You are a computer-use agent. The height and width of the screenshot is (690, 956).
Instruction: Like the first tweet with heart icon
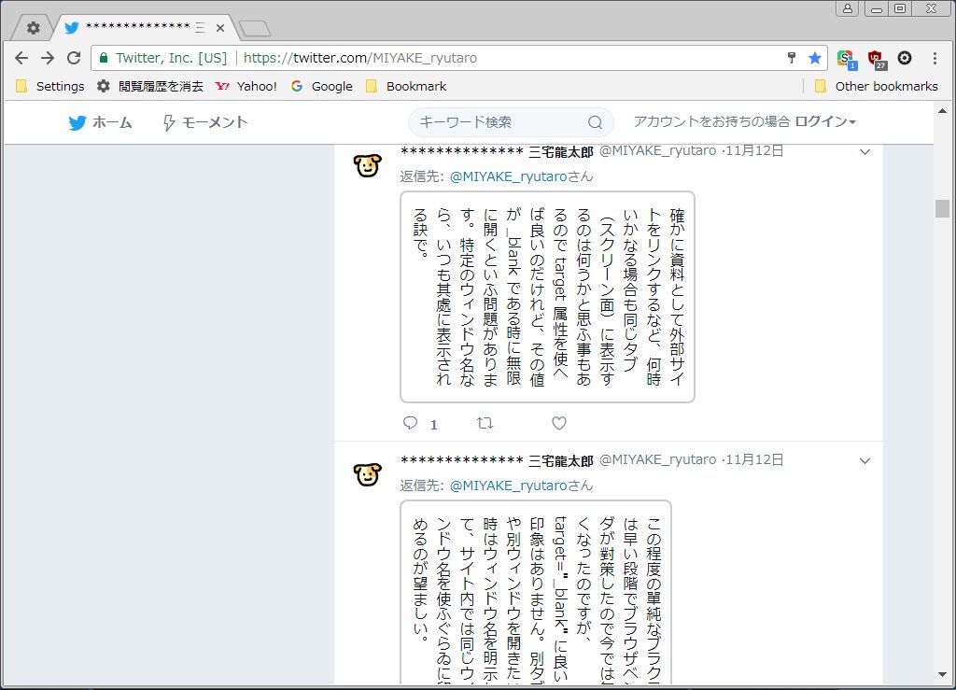(x=558, y=423)
